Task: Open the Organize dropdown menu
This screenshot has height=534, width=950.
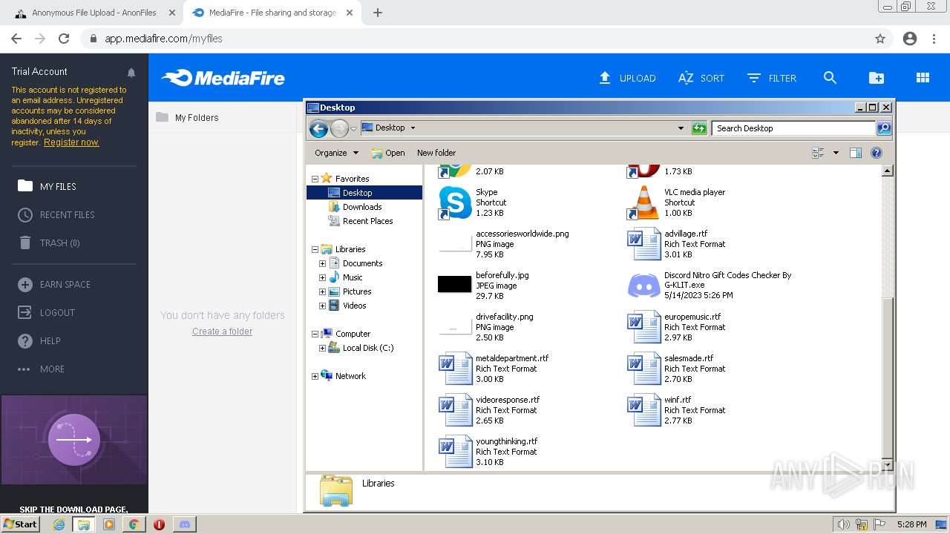Action: [336, 153]
